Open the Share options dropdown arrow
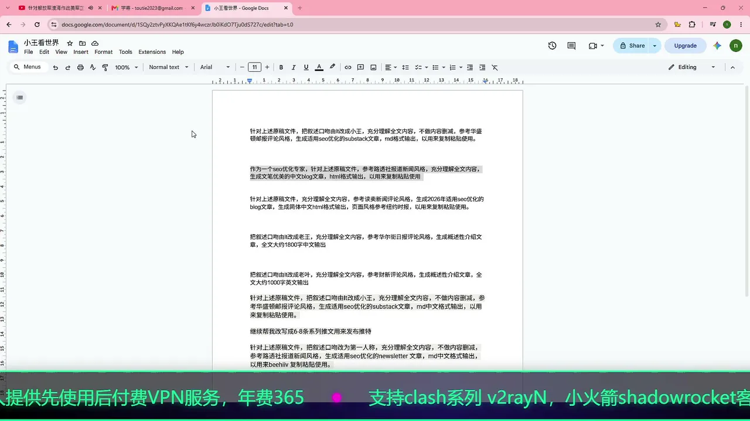 (x=655, y=46)
